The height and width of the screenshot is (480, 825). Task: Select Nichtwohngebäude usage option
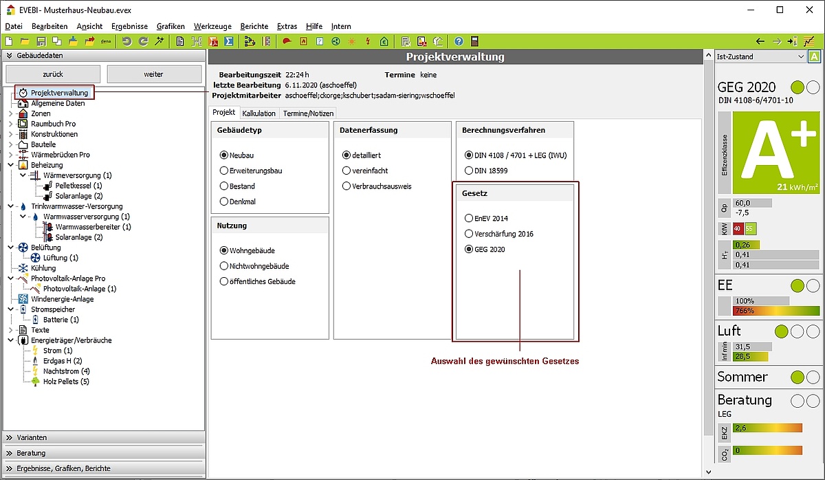[254, 265]
